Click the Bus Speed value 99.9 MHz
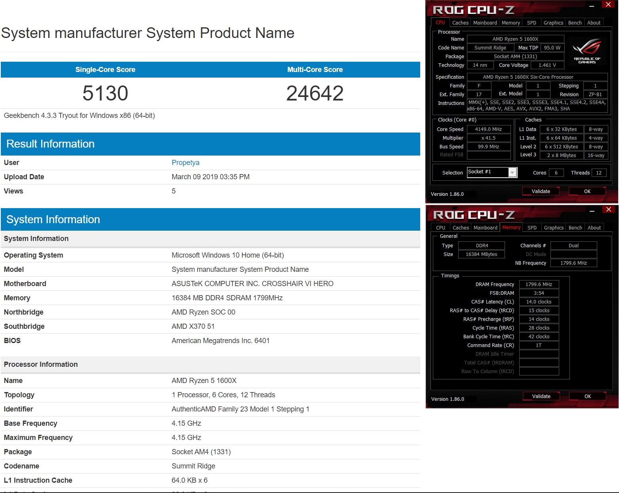The height and width of the screenshot is (493, 619). click(488, 146)
